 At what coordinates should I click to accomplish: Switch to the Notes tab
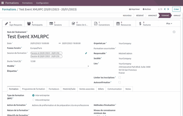(x=128, y=89)
